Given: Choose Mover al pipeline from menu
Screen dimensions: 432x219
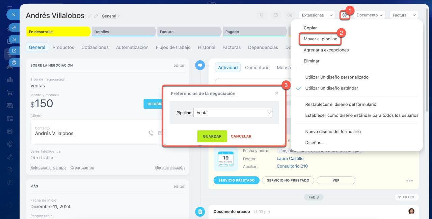Looking at the screenshot, I should point(320,39).
